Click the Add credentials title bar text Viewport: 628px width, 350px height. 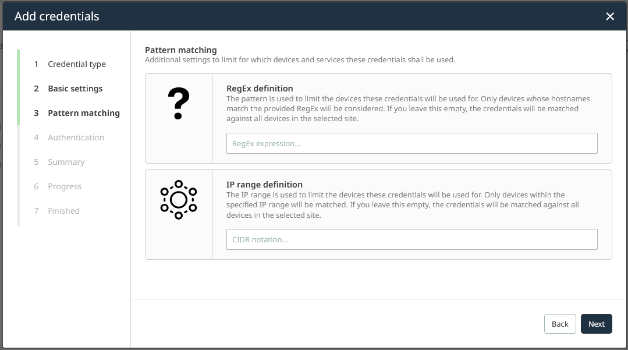57,16
